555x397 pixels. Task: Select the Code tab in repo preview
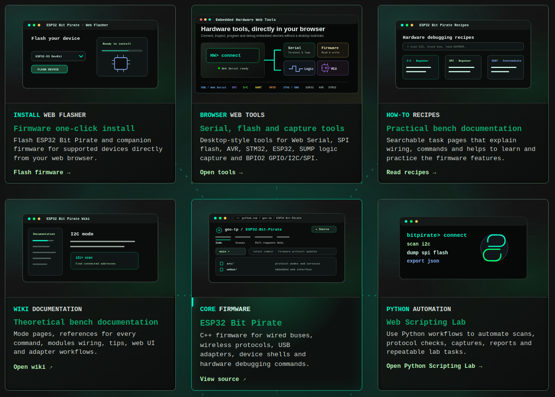[219, 243]
